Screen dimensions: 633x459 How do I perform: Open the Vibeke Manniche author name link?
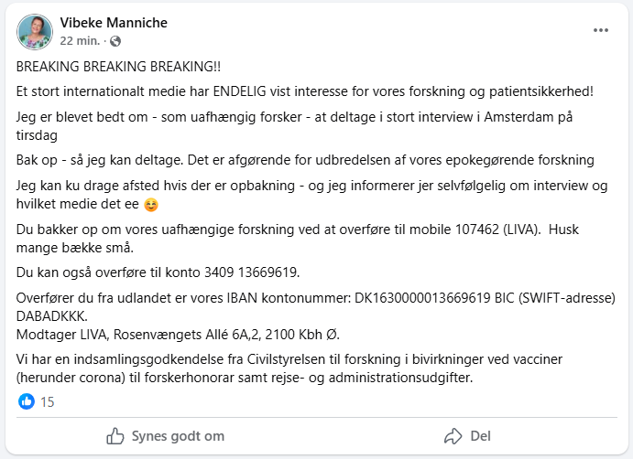point(114,23)
